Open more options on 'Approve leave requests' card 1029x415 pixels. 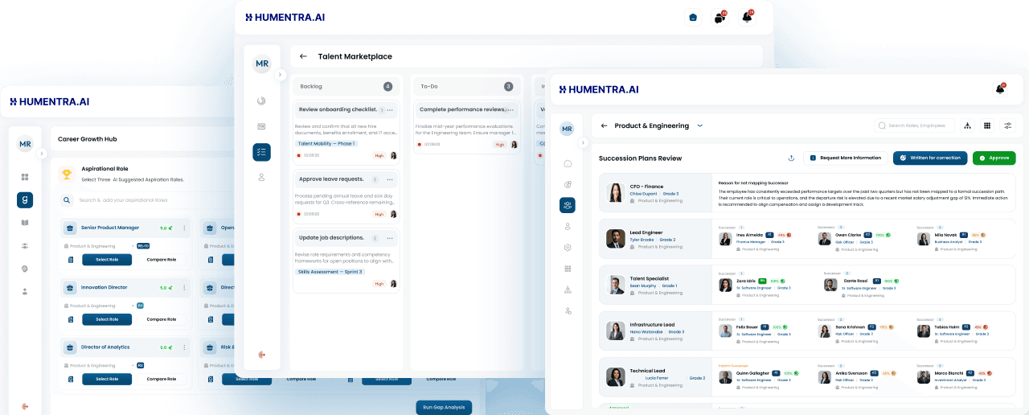390,180
